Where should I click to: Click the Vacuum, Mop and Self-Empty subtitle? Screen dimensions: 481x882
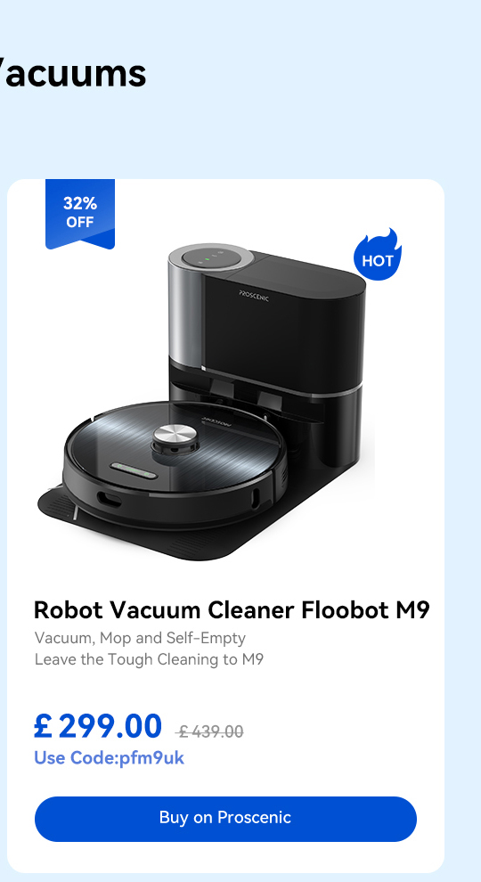pyautogui.click(x=140, y=638)
